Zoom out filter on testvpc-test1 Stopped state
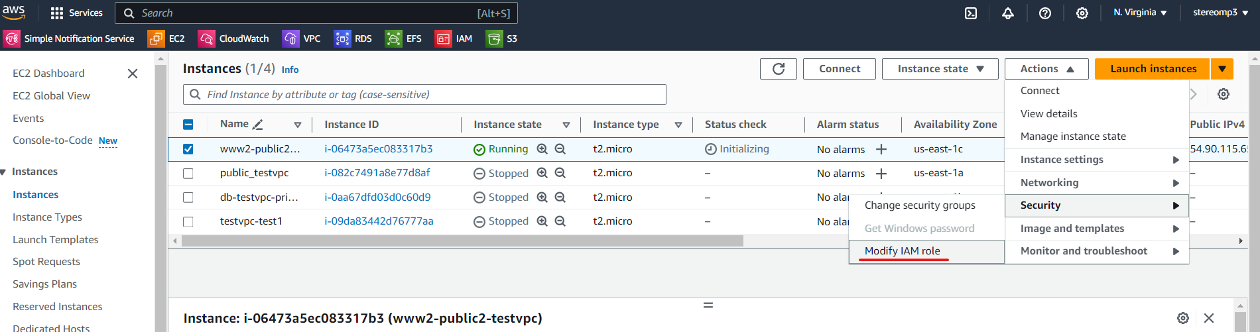Image resolution: width=1260 pixels, height=332 pixels. [x=560, y=221]
